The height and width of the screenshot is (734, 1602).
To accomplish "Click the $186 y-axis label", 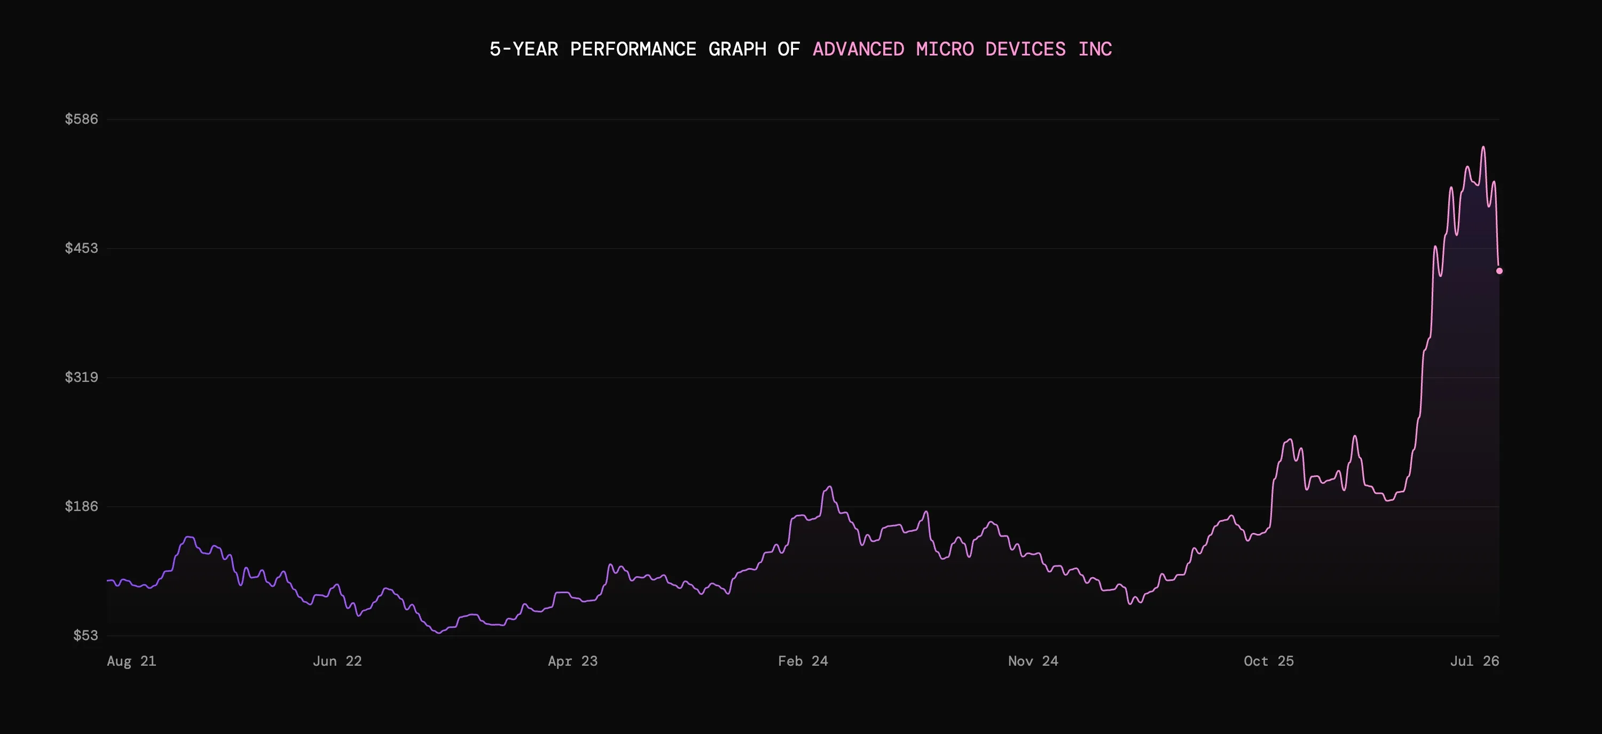I will [82, 506].
